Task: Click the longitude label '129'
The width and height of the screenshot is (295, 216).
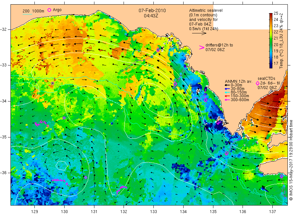Action: pyautogui.click(x=35, y=212)
